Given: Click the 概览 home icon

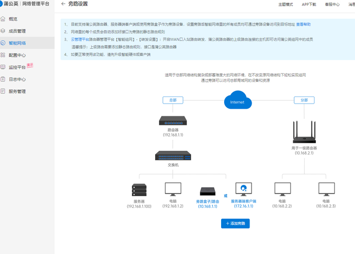Looking at the screenshot, I should (3, 19).
